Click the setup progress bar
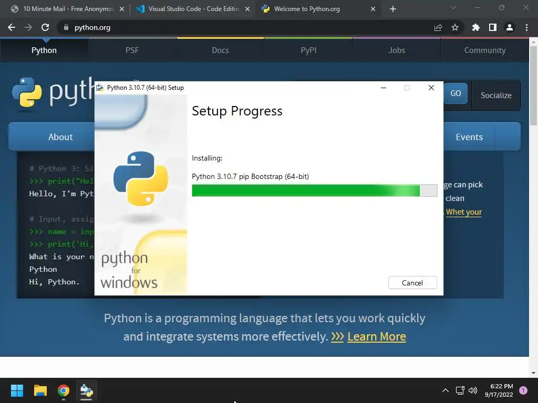Screen dimensions: 538x403 pos(314,190)
